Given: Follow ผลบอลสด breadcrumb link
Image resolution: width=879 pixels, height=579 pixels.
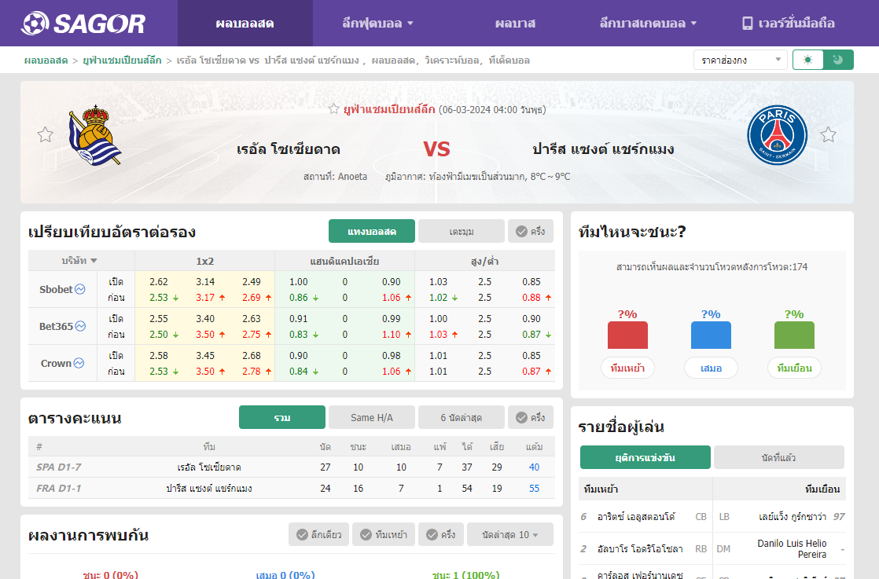Looking at the screenshot, I should click(x=46, y=60).
